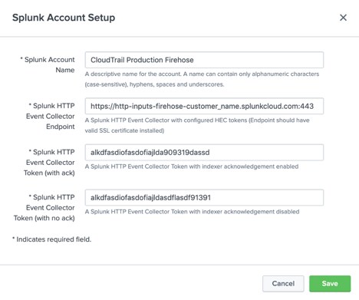359x300 pixels.
Task: Click the 'Indicates required field' note
Action: [x=51, y=239]
